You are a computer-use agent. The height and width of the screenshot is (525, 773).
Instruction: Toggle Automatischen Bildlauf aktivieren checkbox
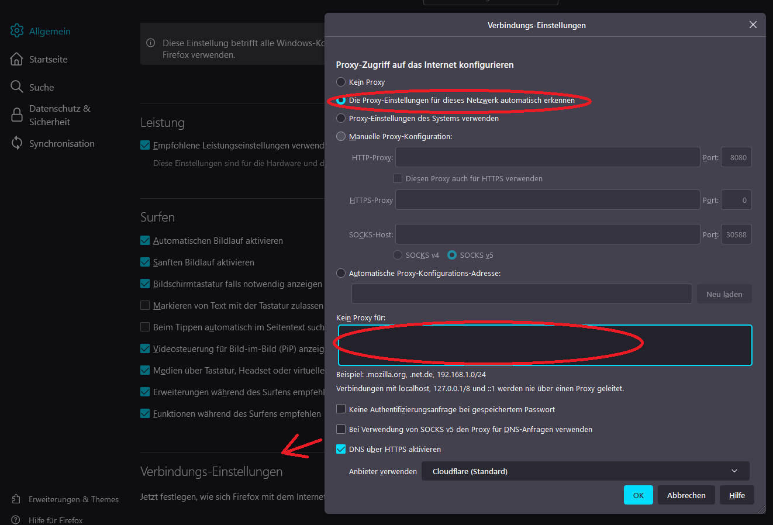(145, 240)
